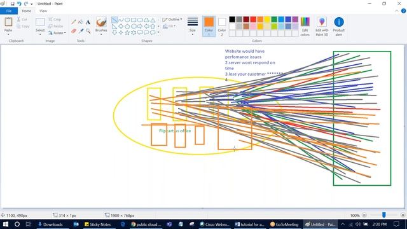Activate the Color 1 foreground selector
407x229 pixels.
(x=209, y=26)
